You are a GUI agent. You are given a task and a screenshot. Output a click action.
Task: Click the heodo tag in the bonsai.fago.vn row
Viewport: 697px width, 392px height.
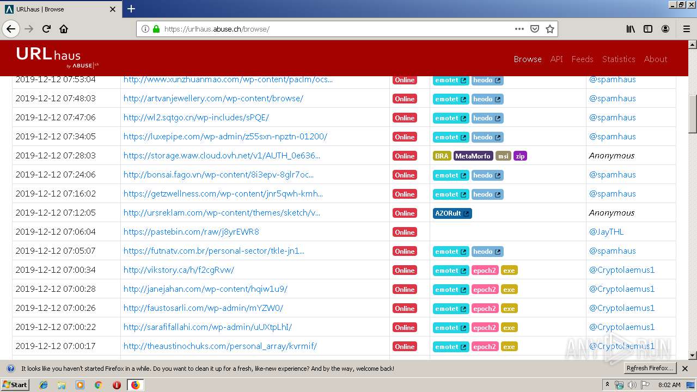tap(487, 175)
